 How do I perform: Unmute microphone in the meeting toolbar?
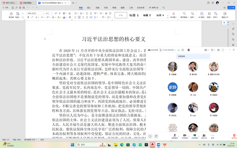pyautogui.click(x=175, y=136)
